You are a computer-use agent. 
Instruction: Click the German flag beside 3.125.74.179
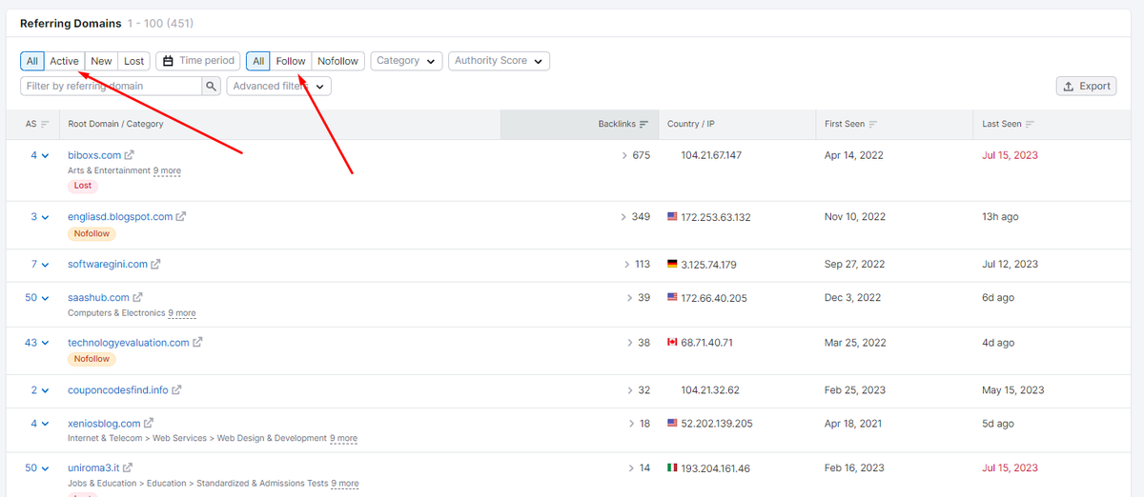click(x=672, y=265)
